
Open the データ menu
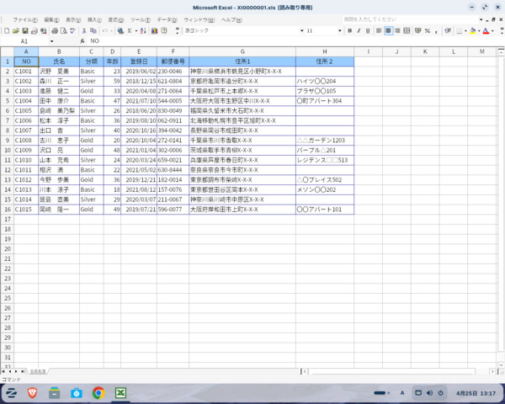(x=167, y=20)
